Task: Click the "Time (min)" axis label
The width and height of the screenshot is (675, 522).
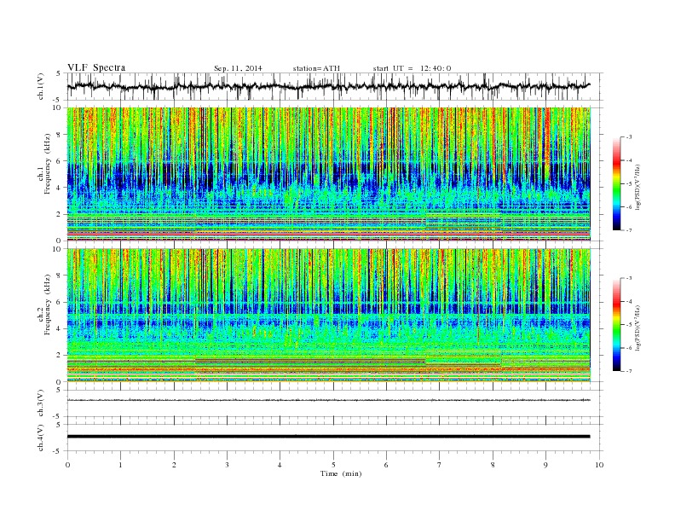Action: 341,473
